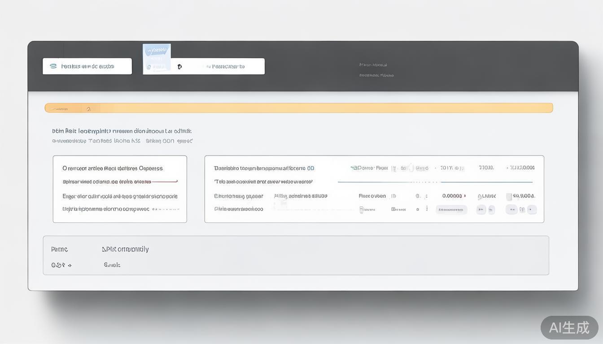Click the Snole text in the bottom panel

point(112,265)
